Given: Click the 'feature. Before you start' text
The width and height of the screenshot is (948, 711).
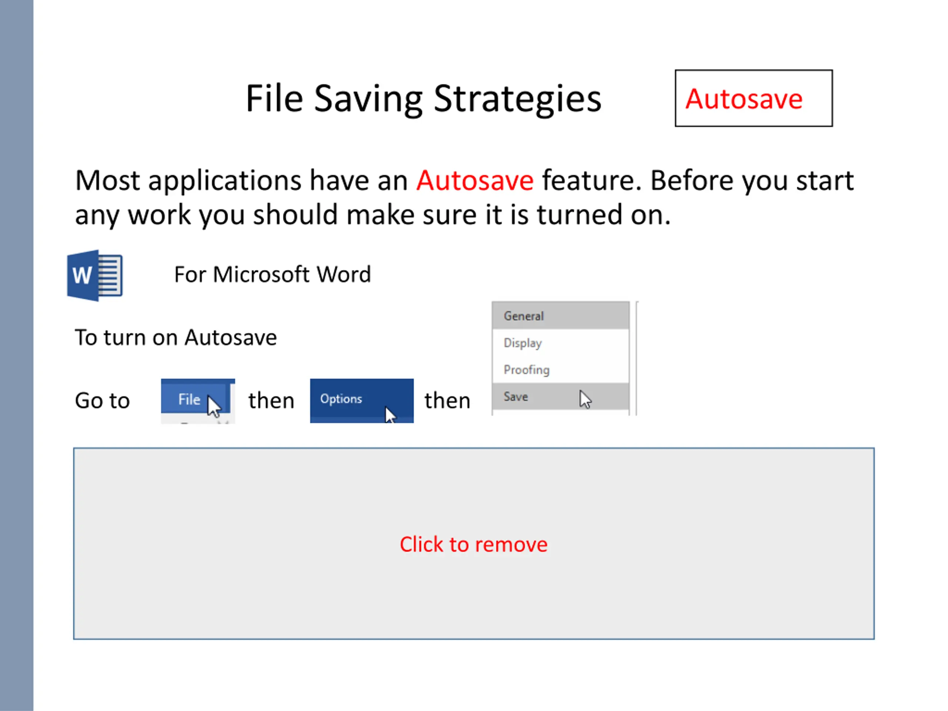Looking at the screenshot, I should point(698,180).
